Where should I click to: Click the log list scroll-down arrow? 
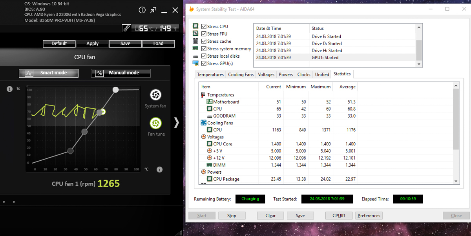click(x=419, y=64)
